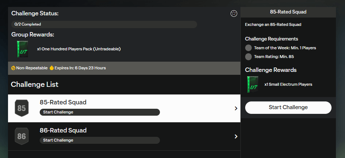Click the favorite star icon
This screenshot has width=345, height=158.
point(234,14)
